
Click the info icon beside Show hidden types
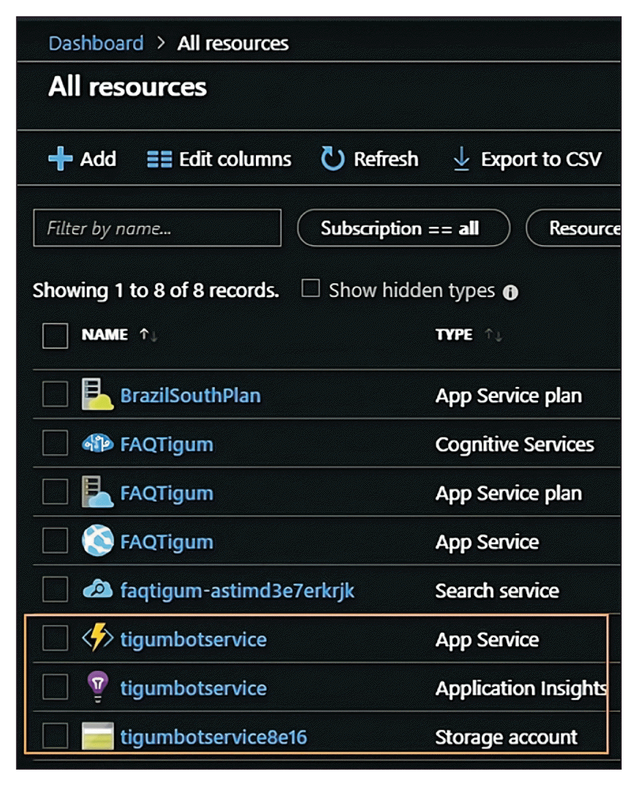[510, 293]
